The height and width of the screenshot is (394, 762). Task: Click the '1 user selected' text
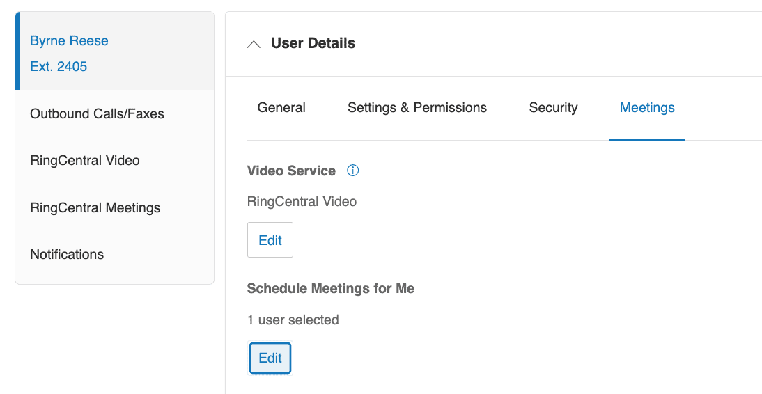tap(293, 320)
